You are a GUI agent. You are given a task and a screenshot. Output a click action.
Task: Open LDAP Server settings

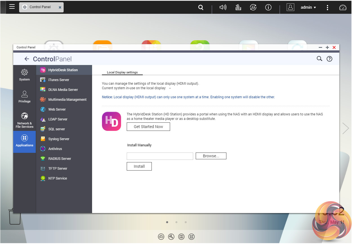[x=64, y=119]
